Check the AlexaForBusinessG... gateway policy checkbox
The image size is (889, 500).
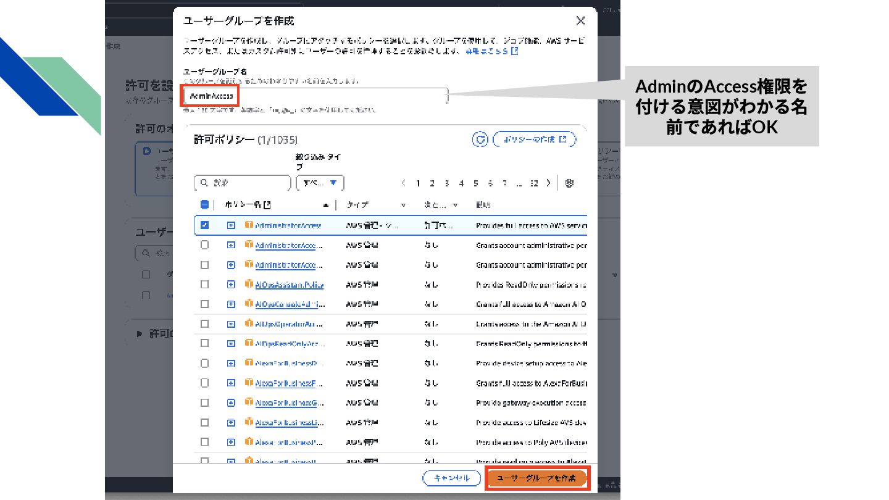(x=205, y=402)
